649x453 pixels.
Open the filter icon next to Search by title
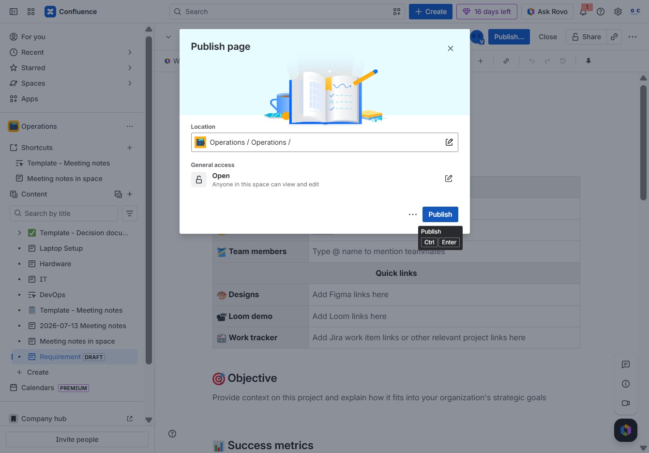coord(130,213)
